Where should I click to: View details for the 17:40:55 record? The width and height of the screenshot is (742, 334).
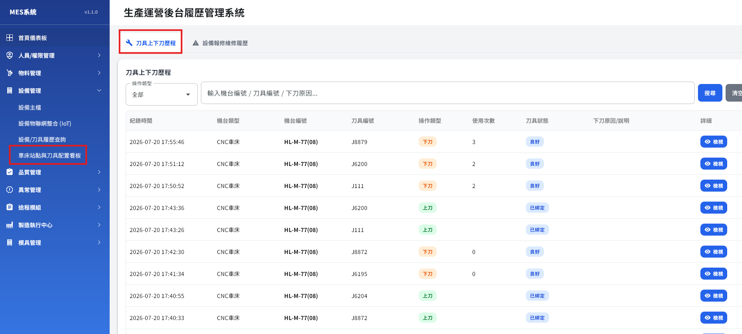[714, 296]
